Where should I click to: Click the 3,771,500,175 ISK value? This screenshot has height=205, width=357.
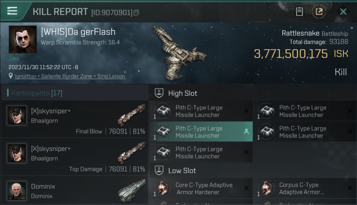pyautogui.click(x=291, y=54)
